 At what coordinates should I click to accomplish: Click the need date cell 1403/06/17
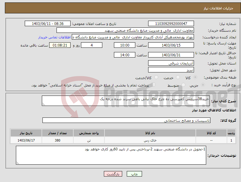point(26,140)
